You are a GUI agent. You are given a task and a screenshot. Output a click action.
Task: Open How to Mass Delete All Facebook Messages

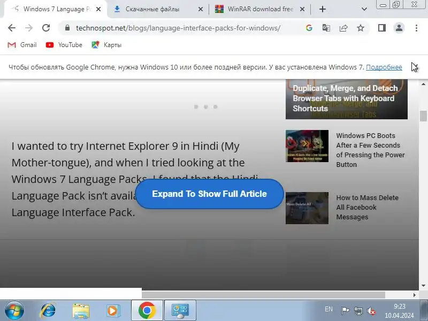[x=367, y=207]
